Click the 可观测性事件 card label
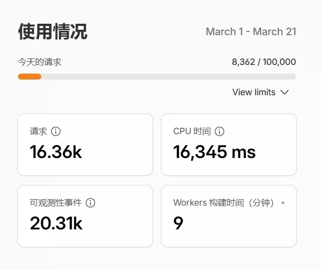Viewport: 321px width, 270px height. [56, 203]
